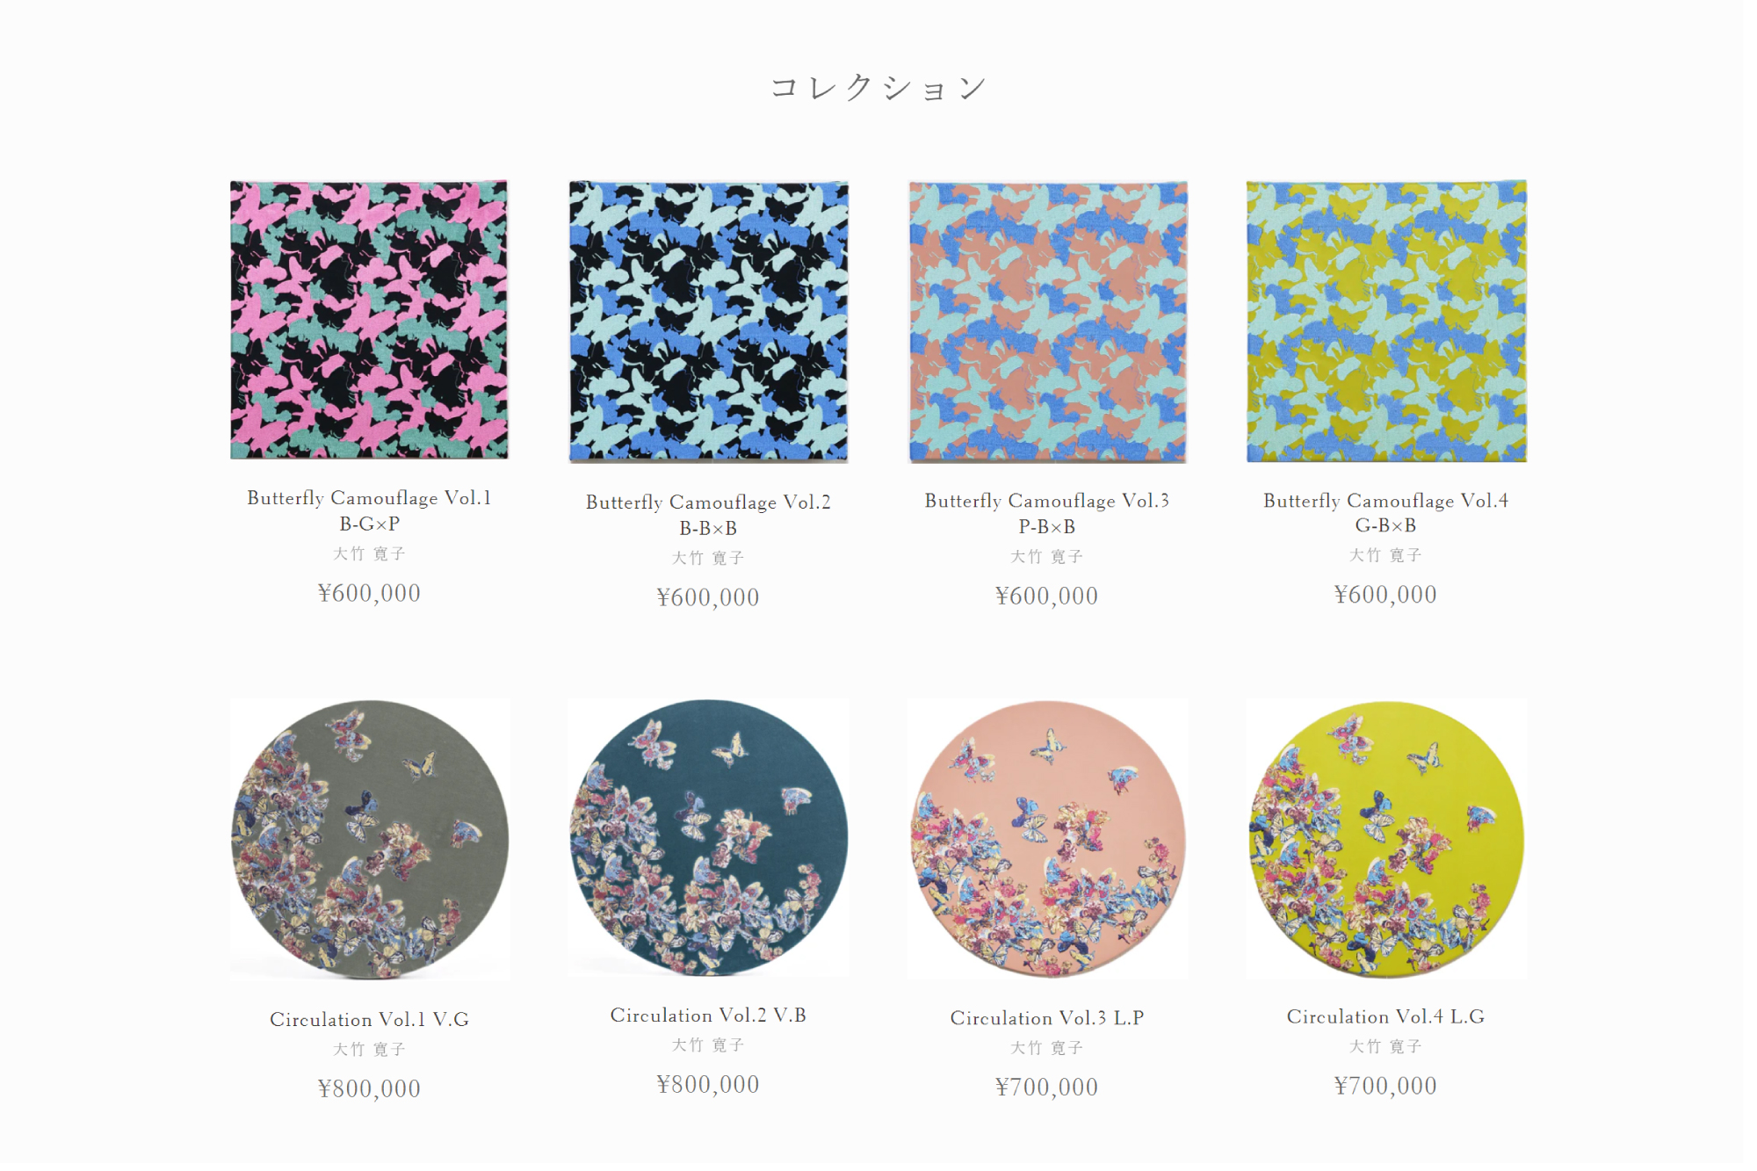The height and width of the screenshot is (1171, 1757).
Task: Click the Circulation Vol.3 L.P title
Action: tap(1047, 1017)
